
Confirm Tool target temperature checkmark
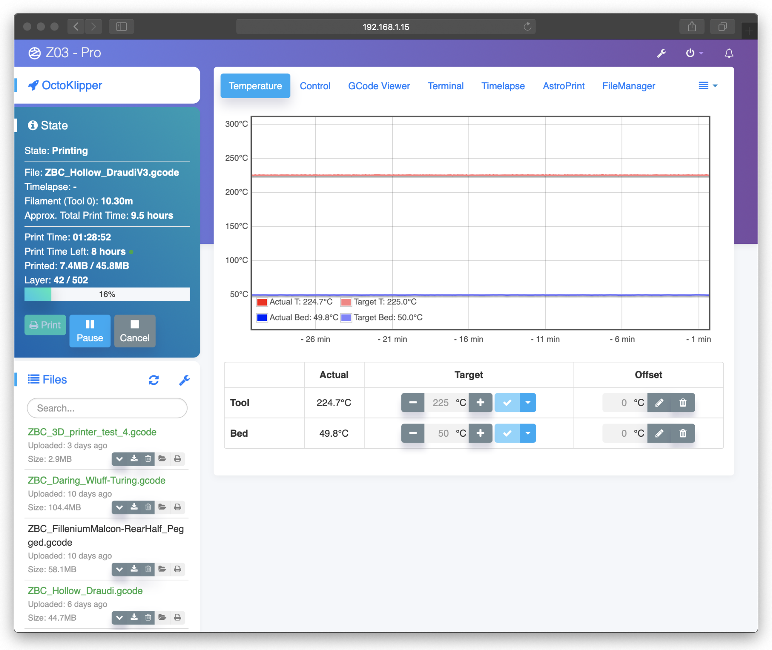click(x=507, y=403)
